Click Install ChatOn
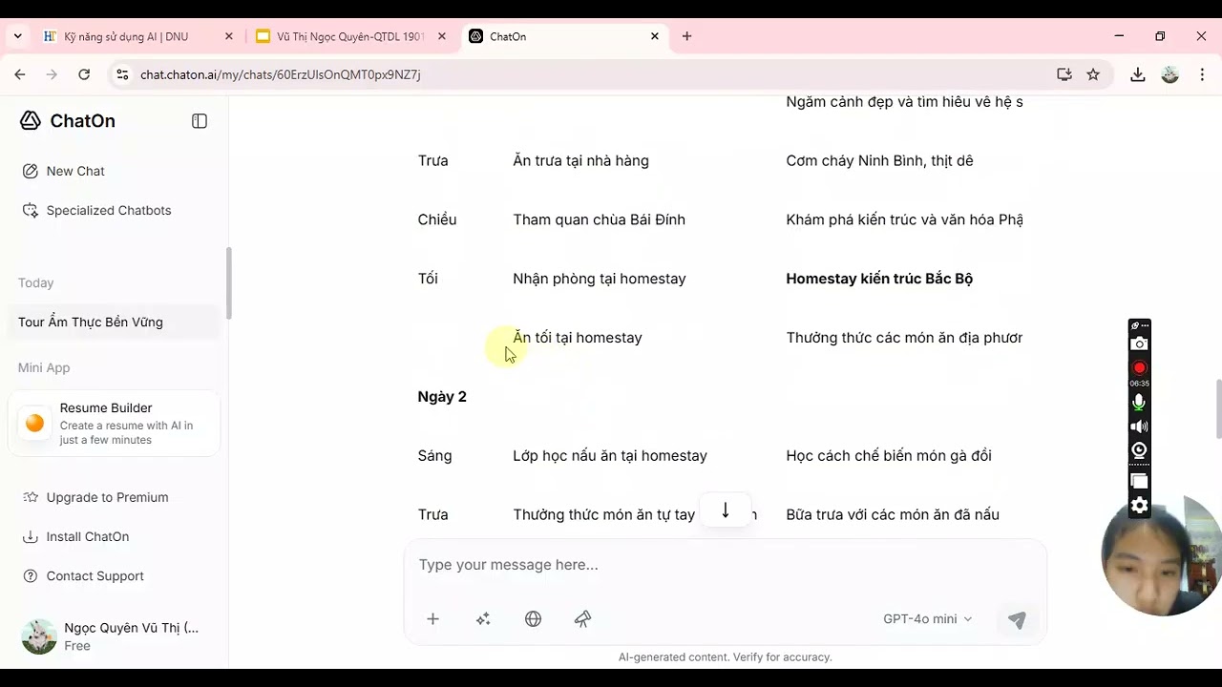This screenshot has width=1222, height=687. [75, 536]
